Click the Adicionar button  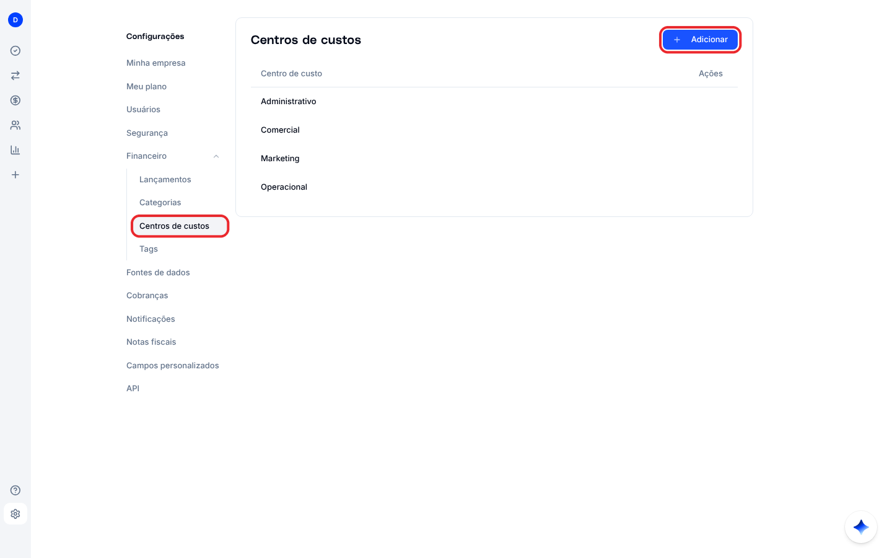point(700,40)
